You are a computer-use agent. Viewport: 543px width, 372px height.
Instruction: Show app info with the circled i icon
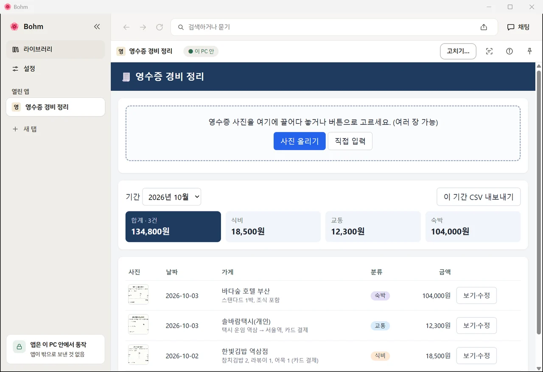(509, 51)
